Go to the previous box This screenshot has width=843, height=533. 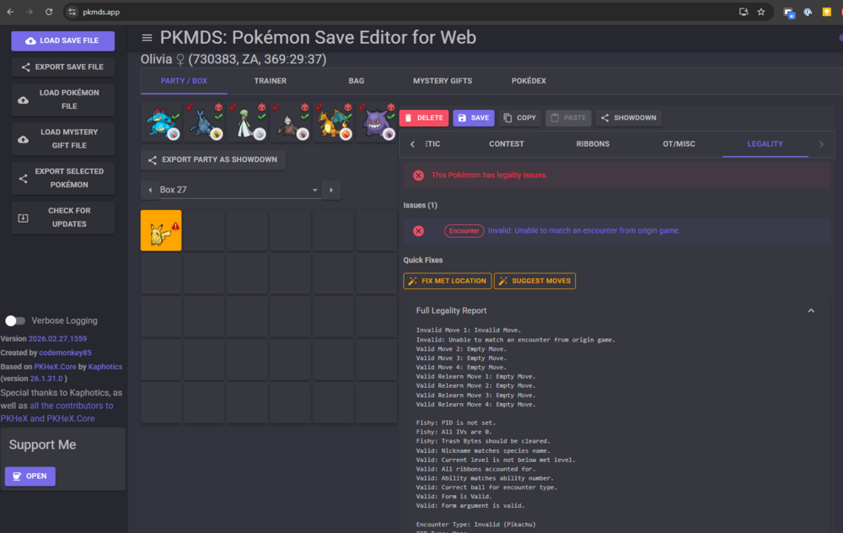tap(150, 191)
